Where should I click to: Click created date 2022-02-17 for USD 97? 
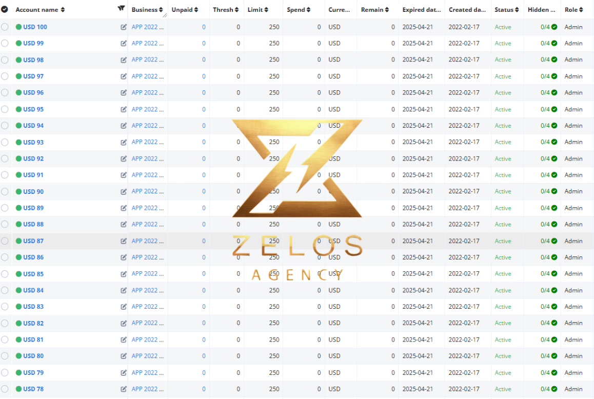coord(464,76)
